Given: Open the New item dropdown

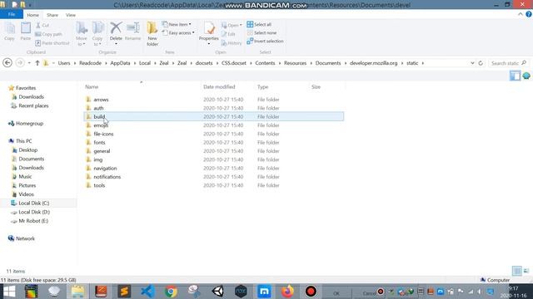Looking at the screenshot, I should pos(177,24).
